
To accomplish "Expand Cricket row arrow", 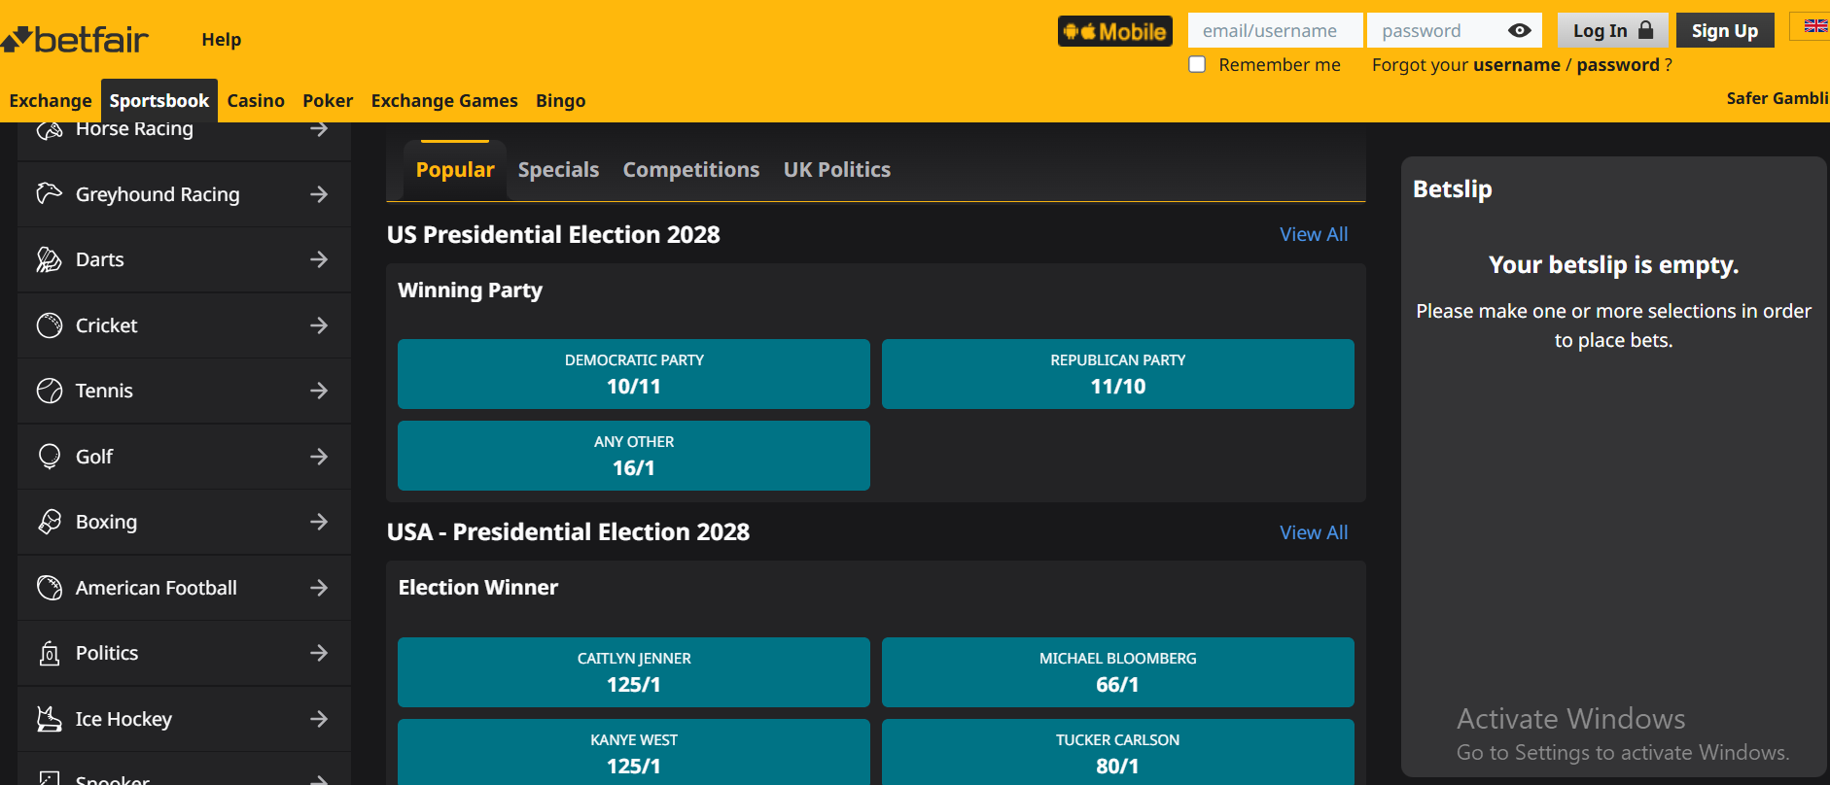I will pyautogui.click(x=319, y=325).
